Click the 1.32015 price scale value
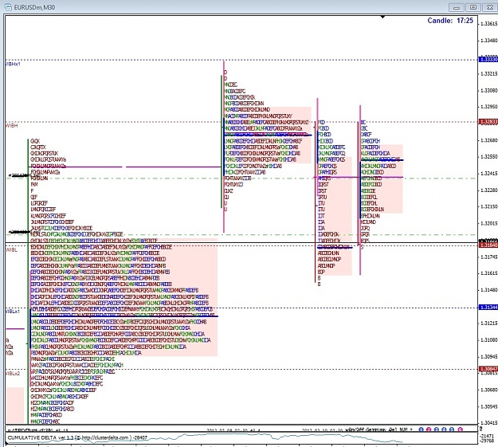The height and width of the screenshot is (447, 498). pos(489,223)
